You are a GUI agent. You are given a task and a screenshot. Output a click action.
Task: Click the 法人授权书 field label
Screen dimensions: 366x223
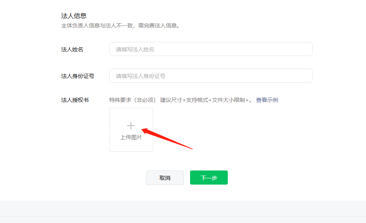[75, 100]
